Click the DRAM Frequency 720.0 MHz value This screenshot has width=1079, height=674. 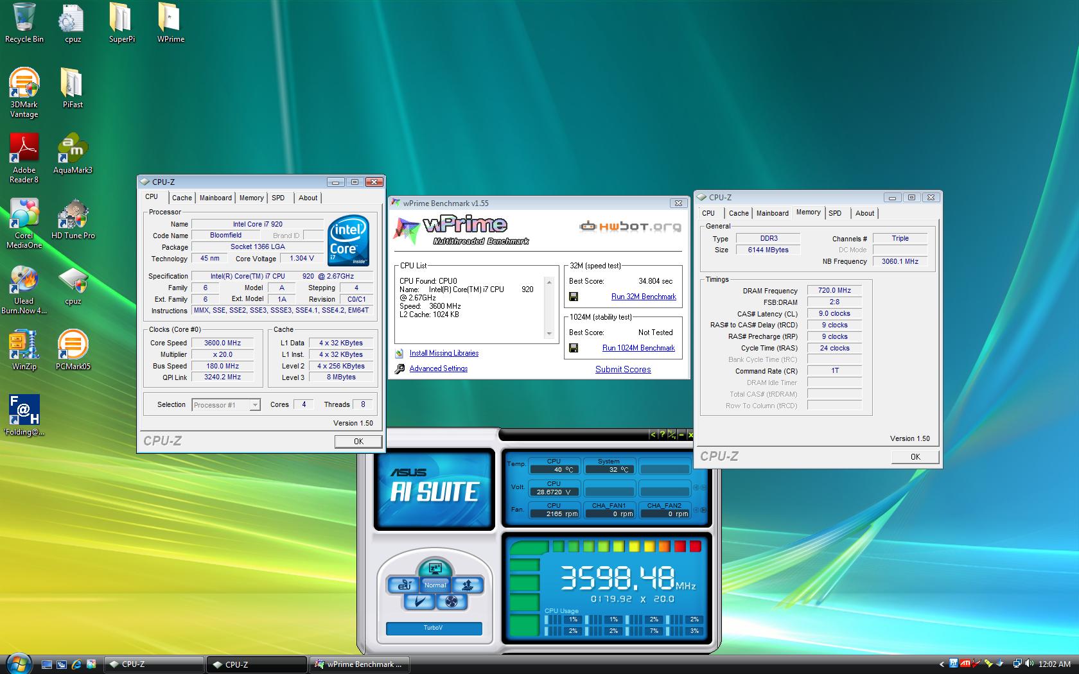pyautogui.click(x=834, y=290)
